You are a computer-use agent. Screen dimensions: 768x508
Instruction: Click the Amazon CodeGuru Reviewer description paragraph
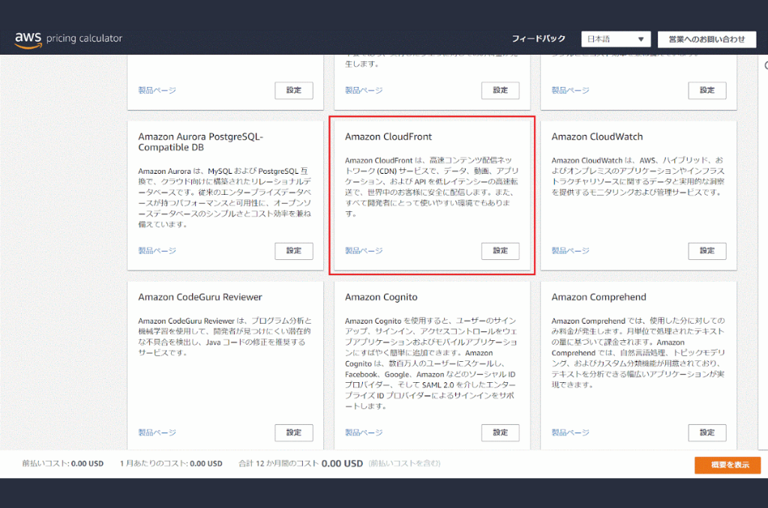coord(225,336)
